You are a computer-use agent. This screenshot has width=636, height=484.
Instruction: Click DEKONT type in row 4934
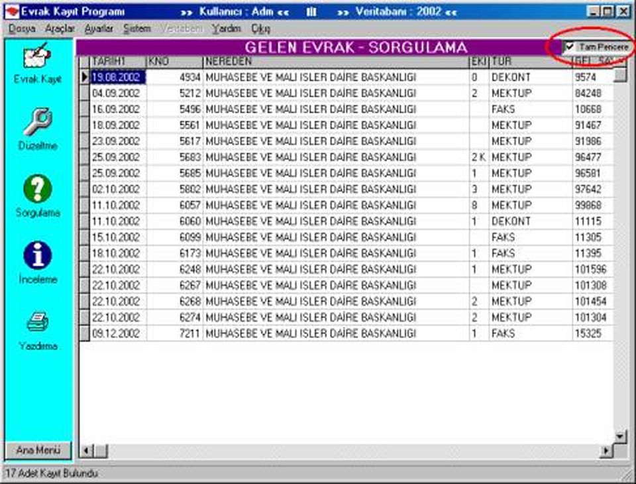pyautogui.click(x=531, y=77)
